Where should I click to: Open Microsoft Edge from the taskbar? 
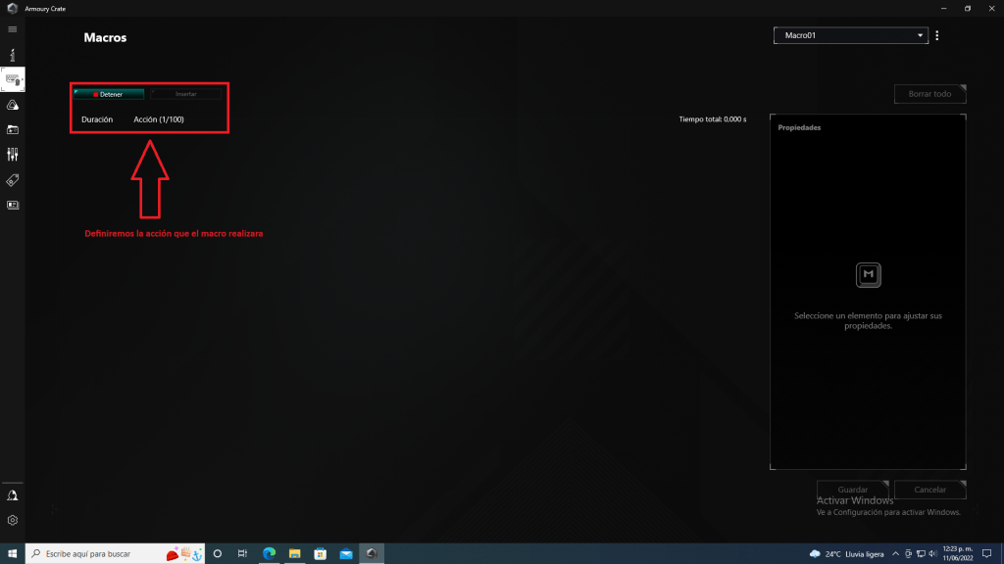pyautogui.click(x=269, y=553)
